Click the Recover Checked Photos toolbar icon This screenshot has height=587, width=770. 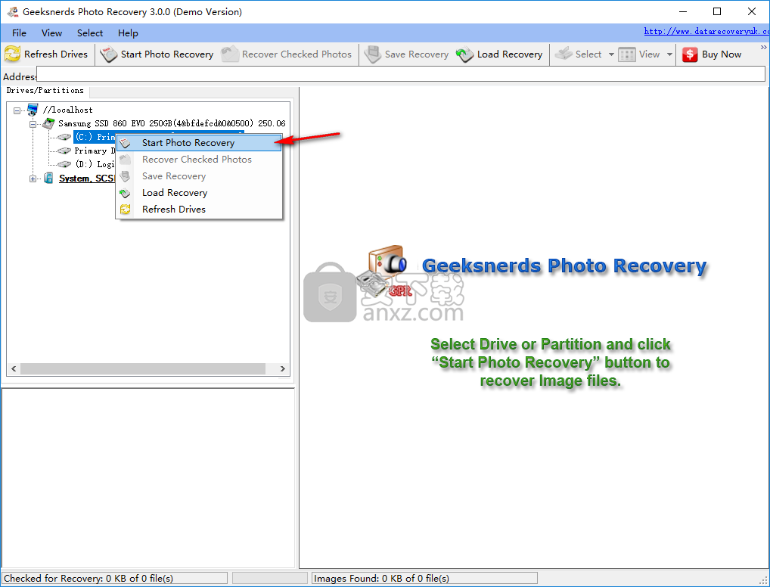point(230,54)
